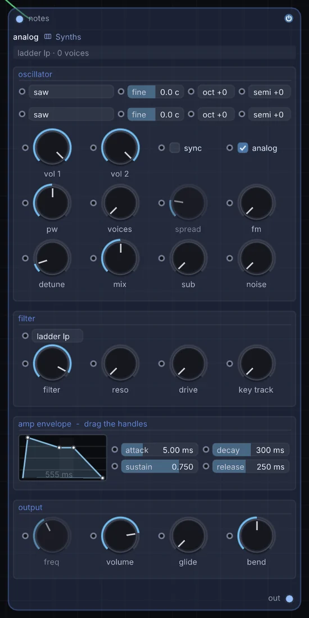309x618 pixels.
Task: Uncheck the analog checkbox
Action: pos(243,148)
